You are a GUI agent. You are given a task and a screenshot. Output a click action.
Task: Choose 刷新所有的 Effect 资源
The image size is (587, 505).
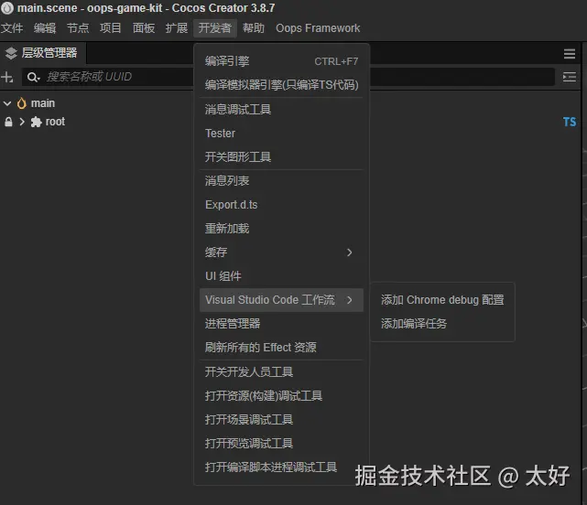[281, 348]
